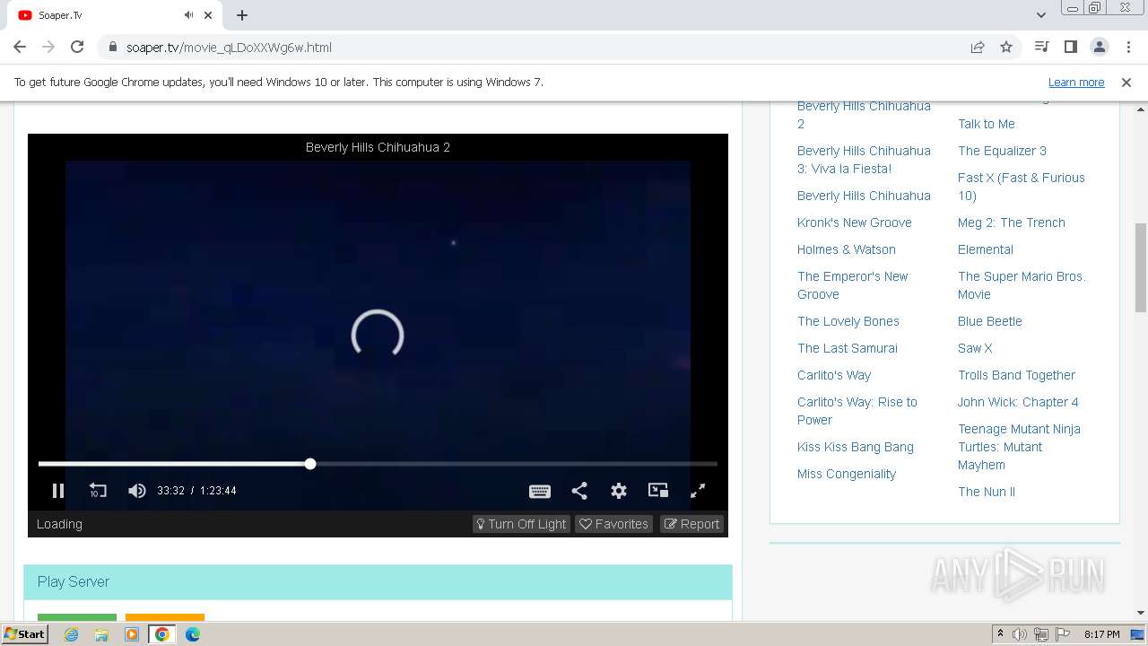Select the Soaper.Tv tab
This screenshot has width=1148, height=646.
click(115, 15)
